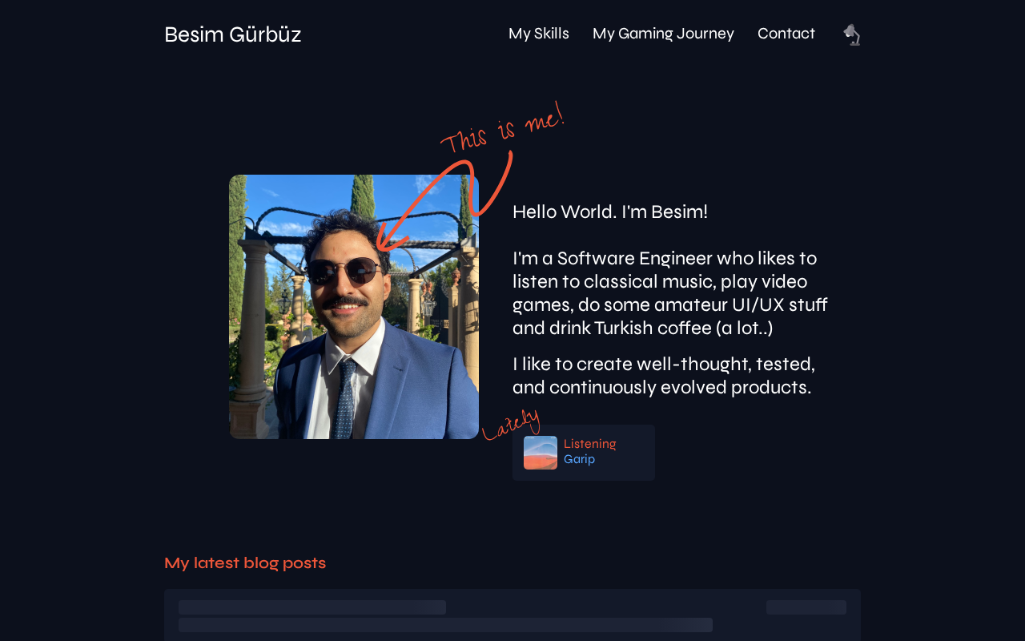
Task: Select the Hello World greeting heading
Action: [x=610, y=212]
